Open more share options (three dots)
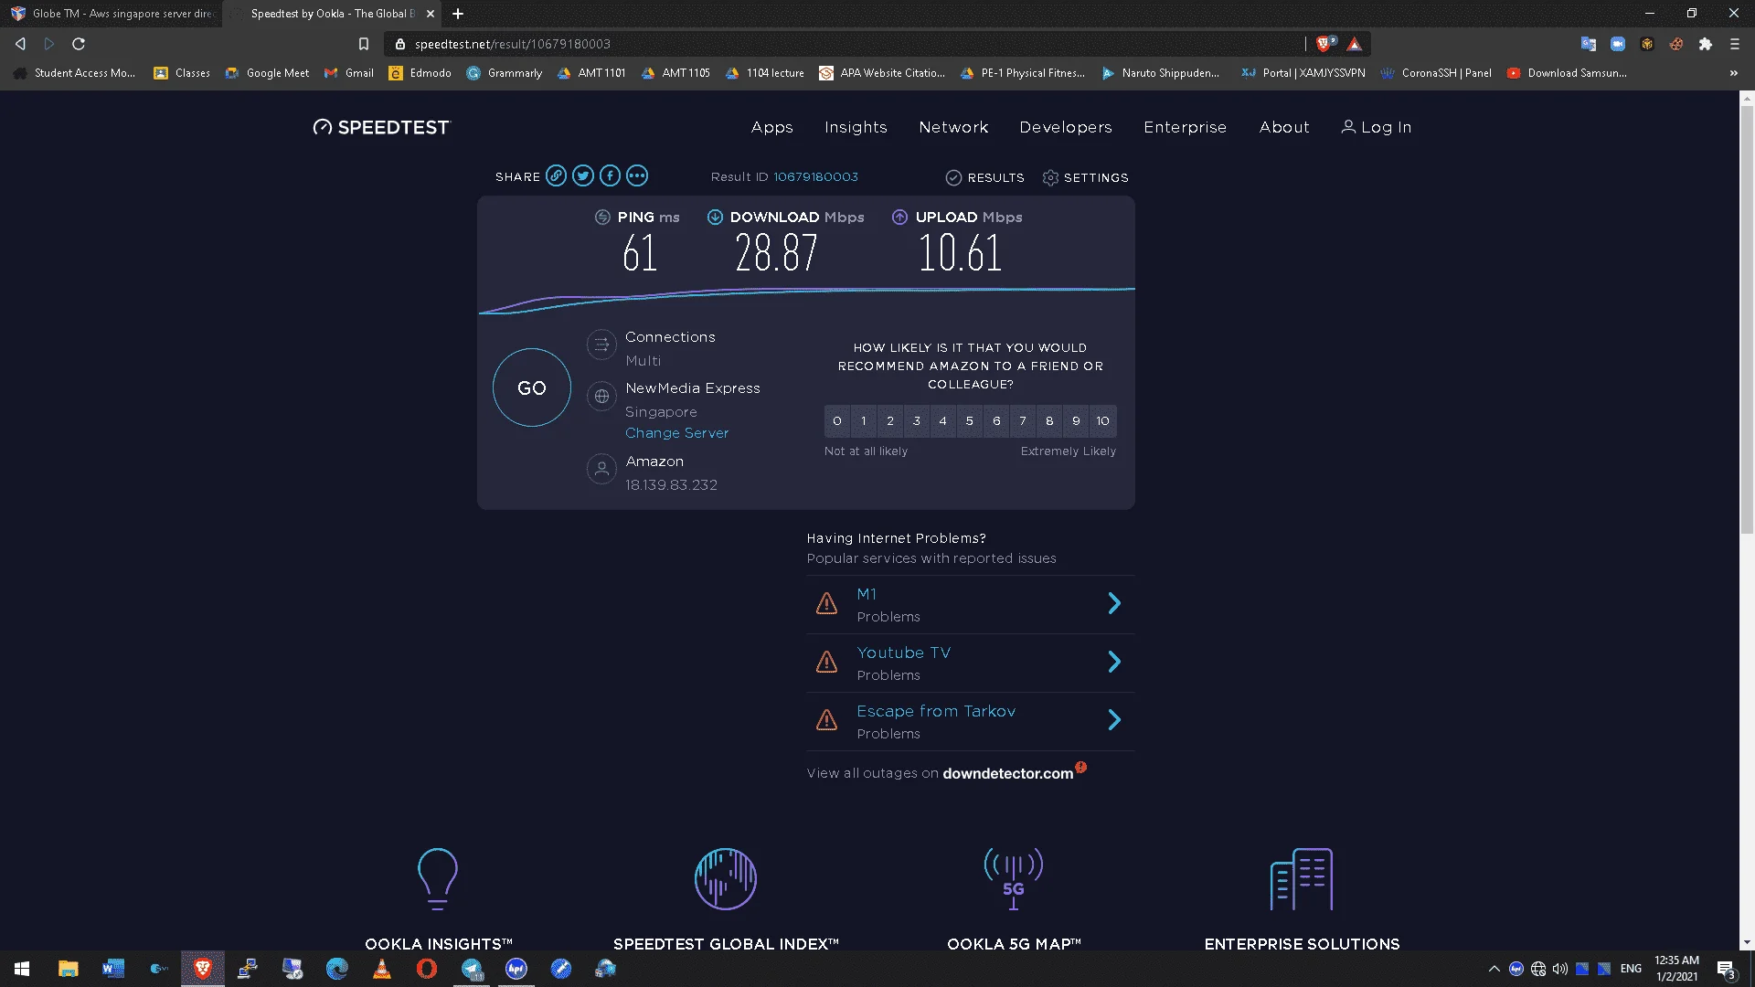 (637, 176)
